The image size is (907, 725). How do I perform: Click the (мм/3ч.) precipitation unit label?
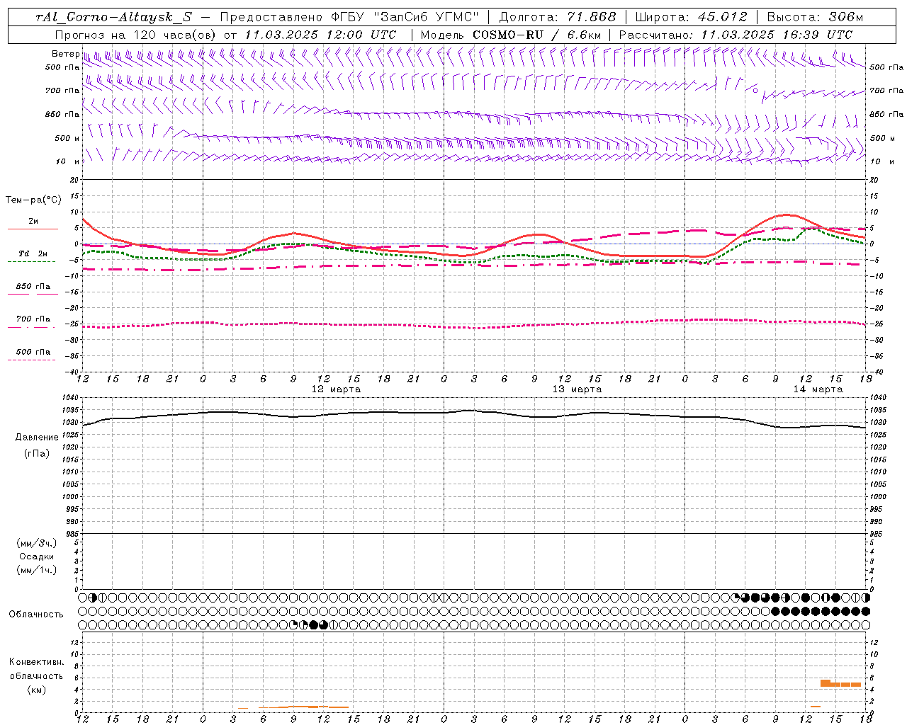tap(37, 543)
